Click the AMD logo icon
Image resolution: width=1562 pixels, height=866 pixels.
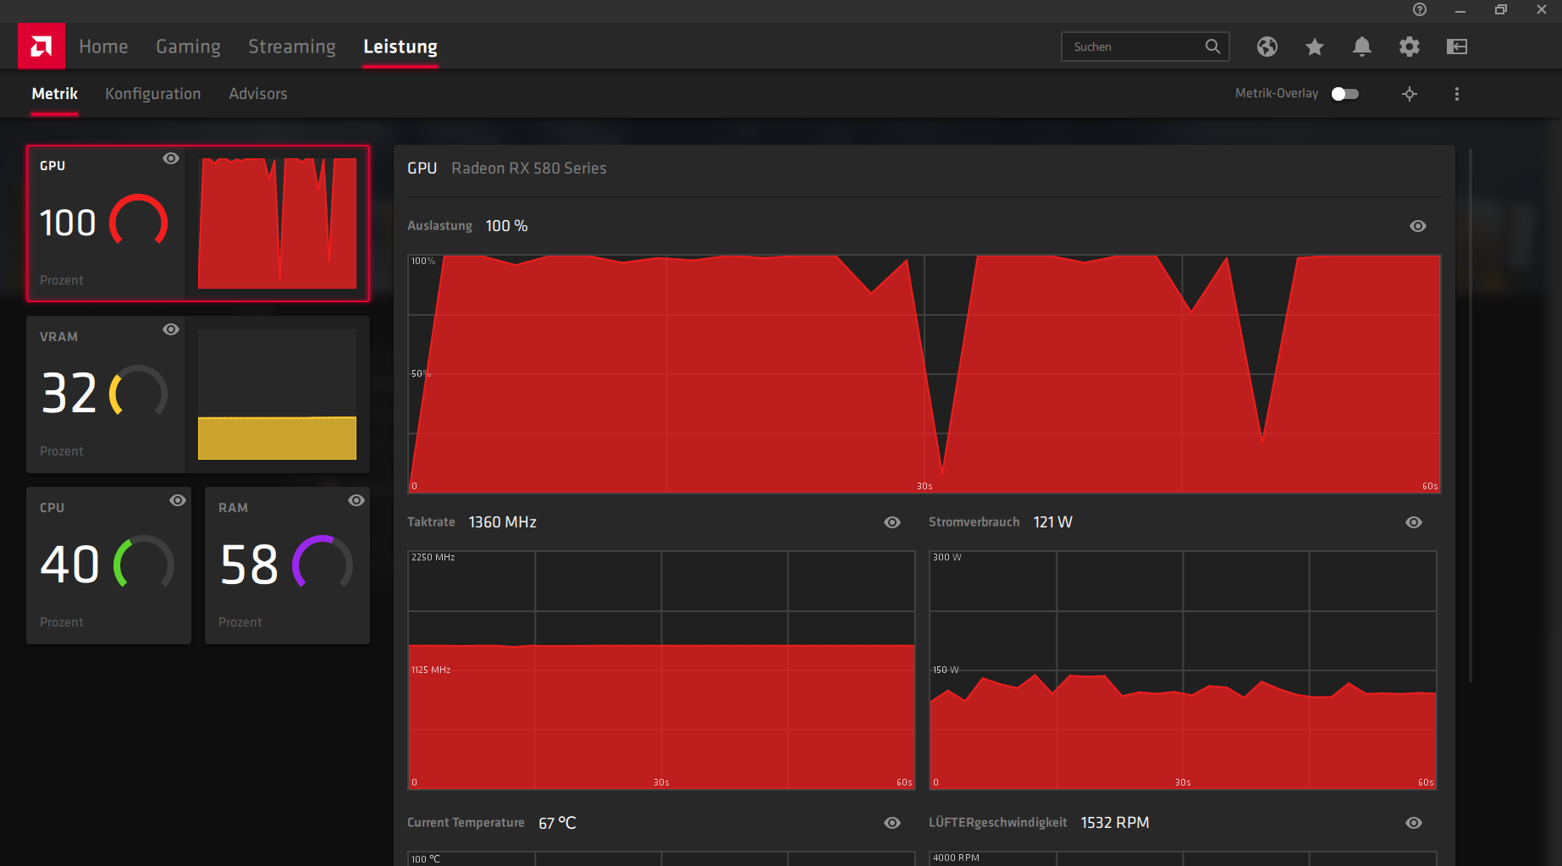click(x=41, y=46)
